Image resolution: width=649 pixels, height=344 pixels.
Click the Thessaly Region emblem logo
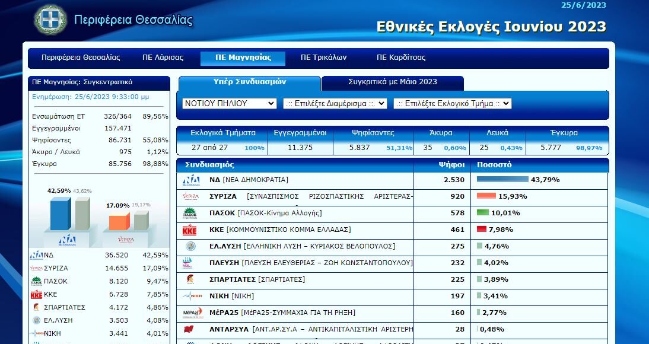coord(50,20)
